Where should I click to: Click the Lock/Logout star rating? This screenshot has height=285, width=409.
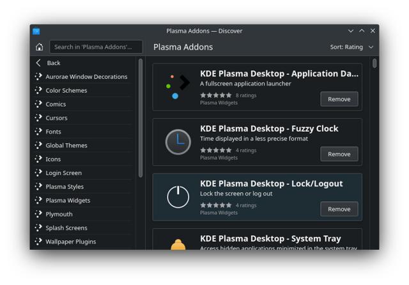click(x=216, y=205)
